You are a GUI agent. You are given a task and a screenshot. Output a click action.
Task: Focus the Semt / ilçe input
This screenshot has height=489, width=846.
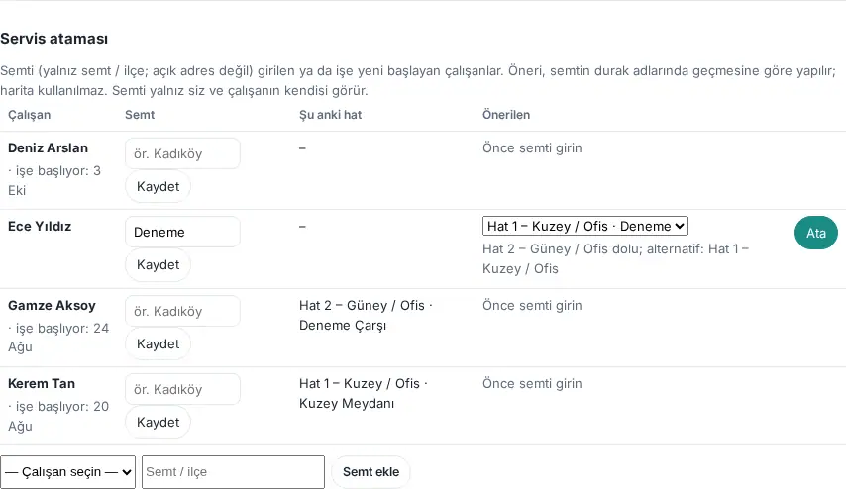[x=233, y=472]
